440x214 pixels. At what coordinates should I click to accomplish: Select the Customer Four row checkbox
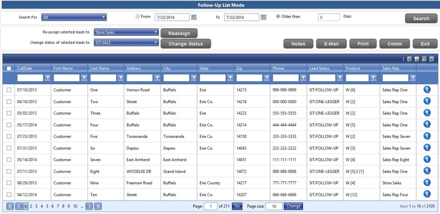(9, 125)
